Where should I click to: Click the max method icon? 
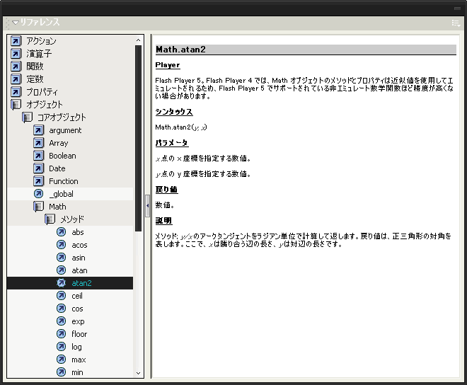coord(61,360)
